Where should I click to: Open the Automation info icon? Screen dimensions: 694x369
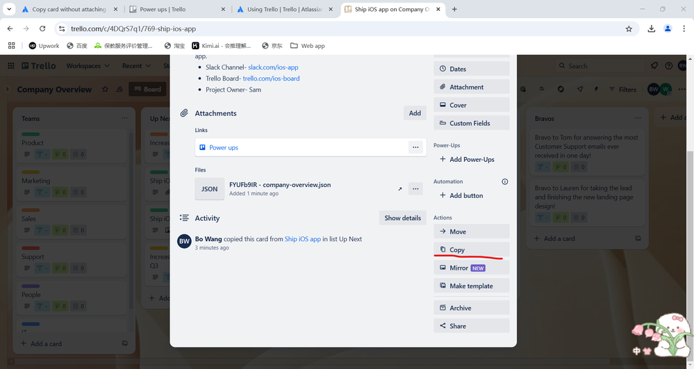coord(504,181)
